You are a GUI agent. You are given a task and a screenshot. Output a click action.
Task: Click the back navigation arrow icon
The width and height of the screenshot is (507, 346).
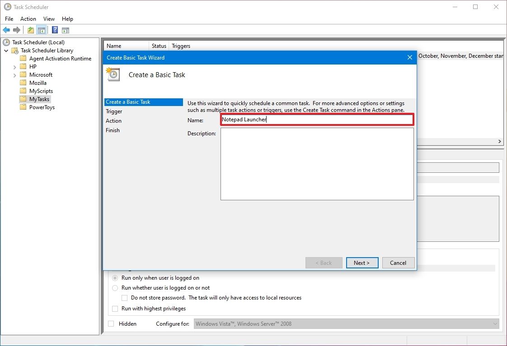pos(6,30)
